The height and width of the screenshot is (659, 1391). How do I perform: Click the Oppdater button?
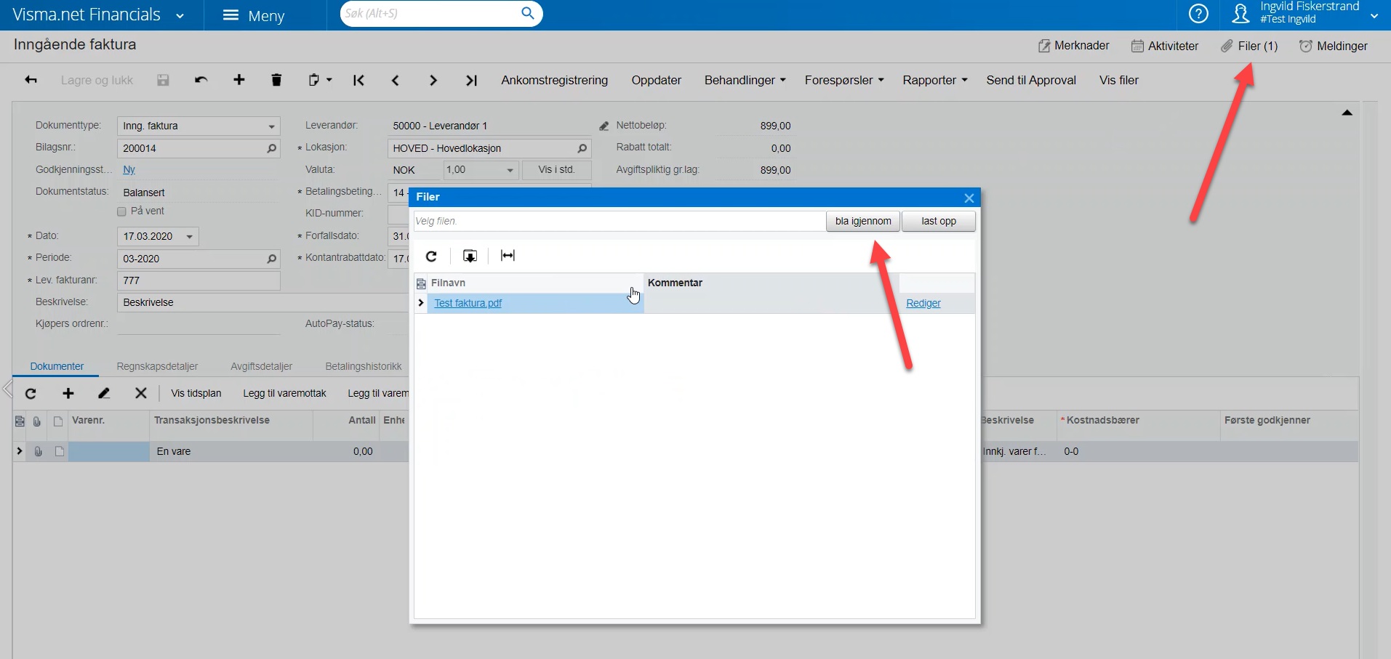coord(656,80)
